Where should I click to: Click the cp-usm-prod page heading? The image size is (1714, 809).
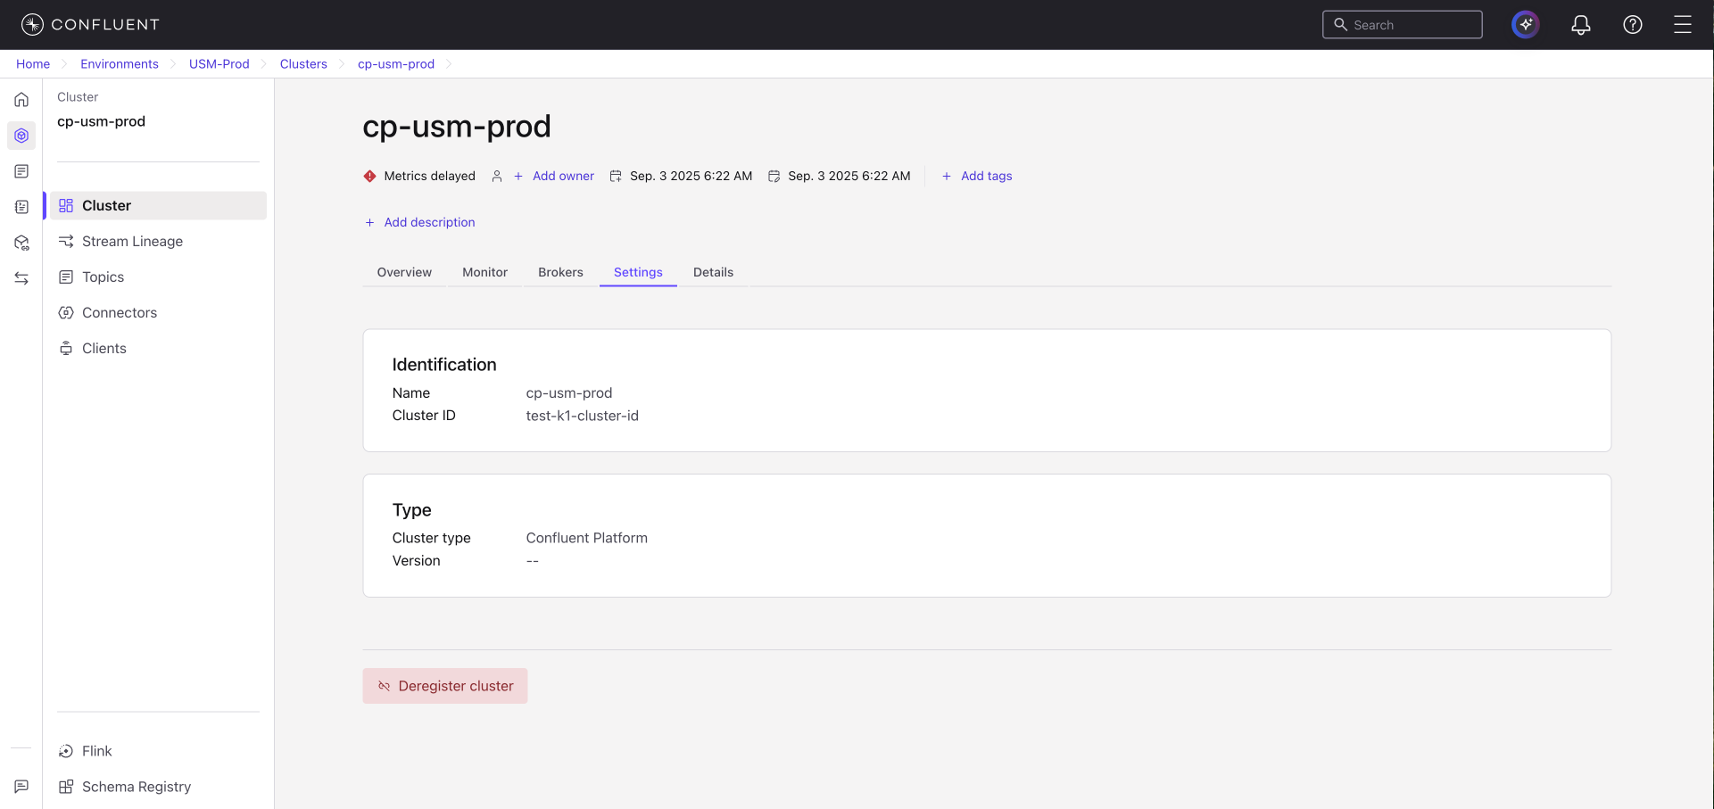coord(457,127)
